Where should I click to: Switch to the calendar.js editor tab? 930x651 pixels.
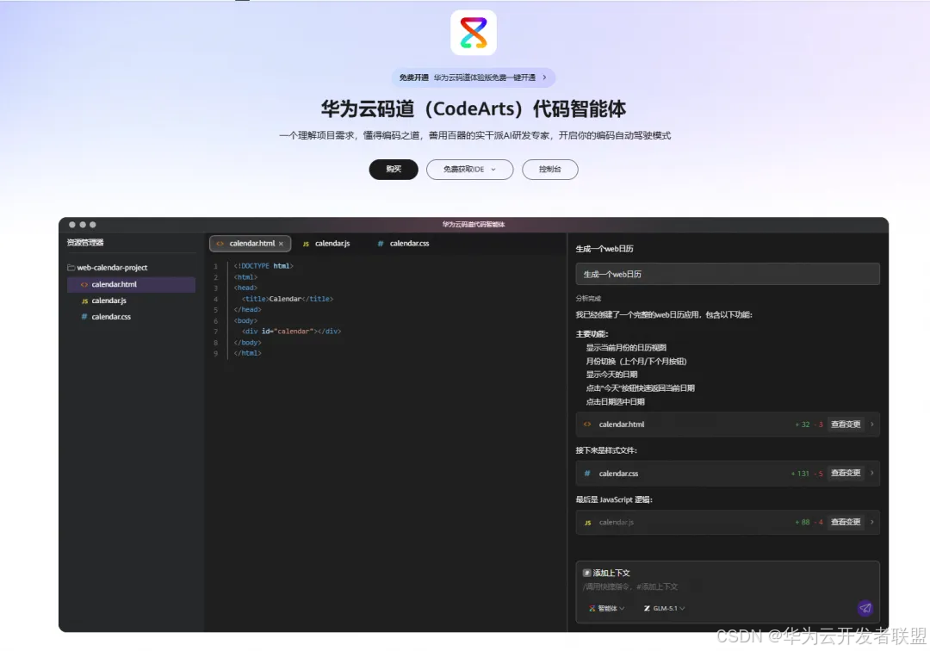[x=327, y=243]
